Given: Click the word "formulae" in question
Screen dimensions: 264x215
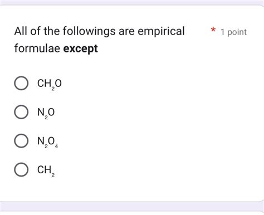Looking at the screenshot, I should [37, 48].
